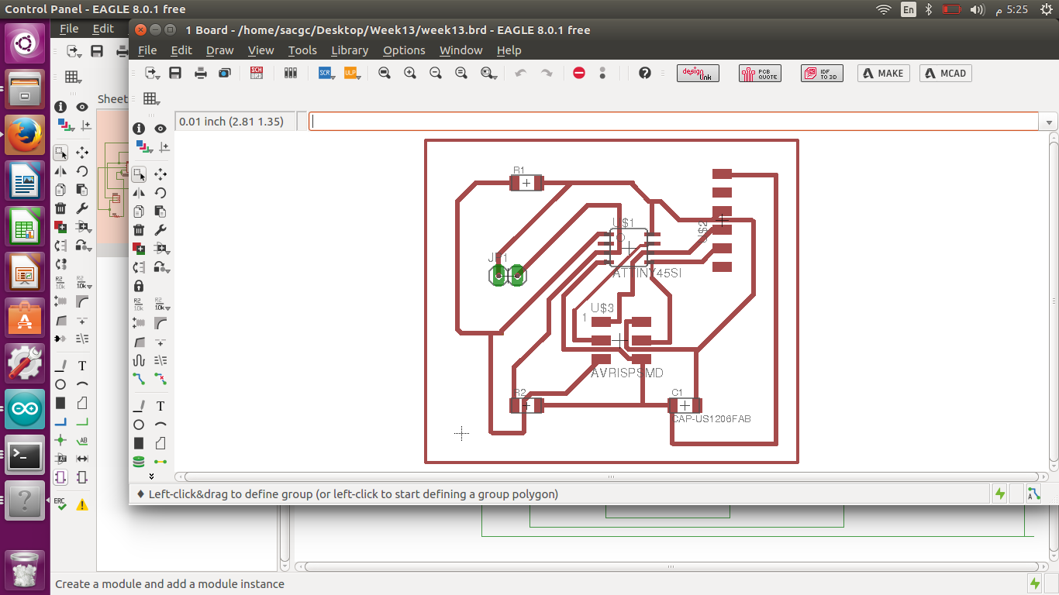The image size is (1059, 595).
Task: Open the Arduino IDE from the dock
Action: 25,409
